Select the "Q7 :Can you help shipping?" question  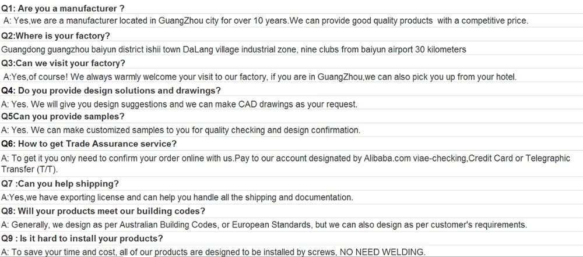(60, 184)
